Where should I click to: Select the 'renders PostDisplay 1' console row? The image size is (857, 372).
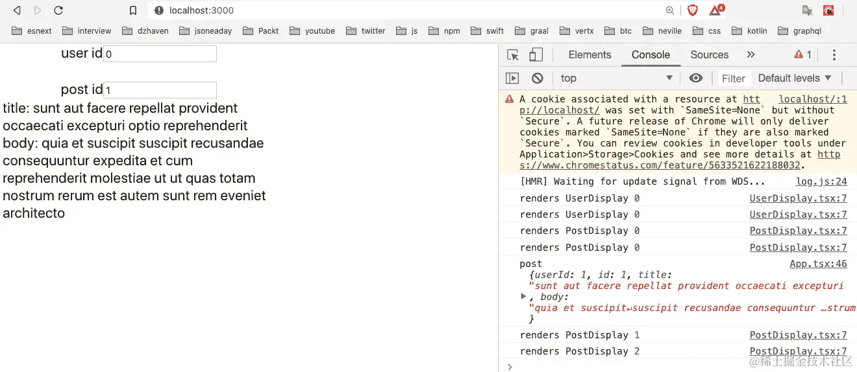click(677, 335)
